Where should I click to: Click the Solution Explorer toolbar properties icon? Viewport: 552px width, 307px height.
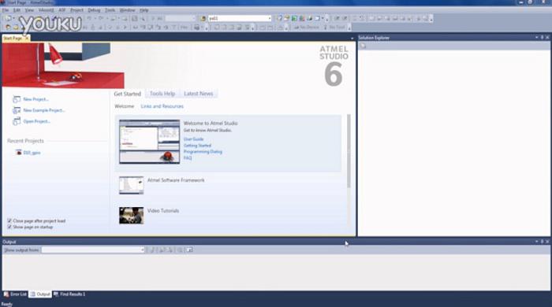[364, 46]
